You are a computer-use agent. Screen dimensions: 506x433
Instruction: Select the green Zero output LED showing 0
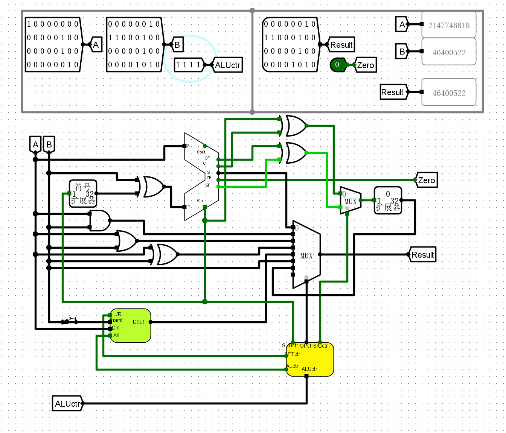[338, 65]
